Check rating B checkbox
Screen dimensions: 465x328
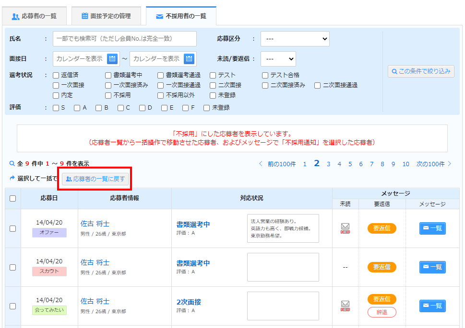point(99,108)
